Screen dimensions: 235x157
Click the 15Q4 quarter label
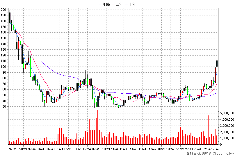pyautogui.click(x=142, y=149)
